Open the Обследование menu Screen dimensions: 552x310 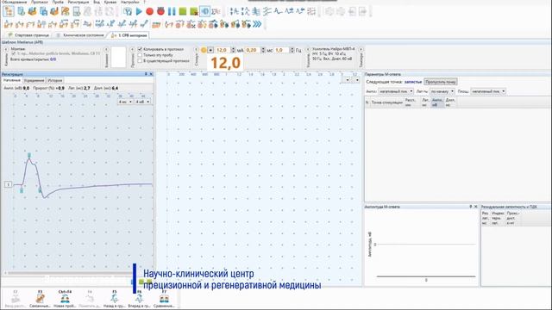[15, 2]
